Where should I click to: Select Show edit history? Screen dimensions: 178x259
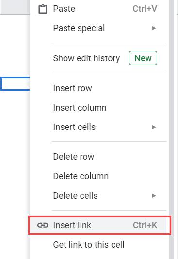point(99,58)
